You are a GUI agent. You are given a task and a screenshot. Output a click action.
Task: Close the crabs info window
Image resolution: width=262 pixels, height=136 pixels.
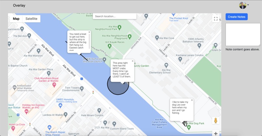pos(133,61)
